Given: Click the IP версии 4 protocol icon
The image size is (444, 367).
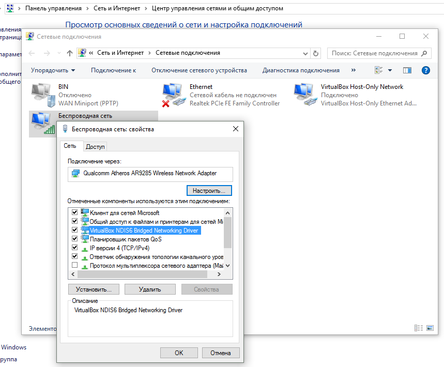Looking at the screenshot, I should coord(85,249).
